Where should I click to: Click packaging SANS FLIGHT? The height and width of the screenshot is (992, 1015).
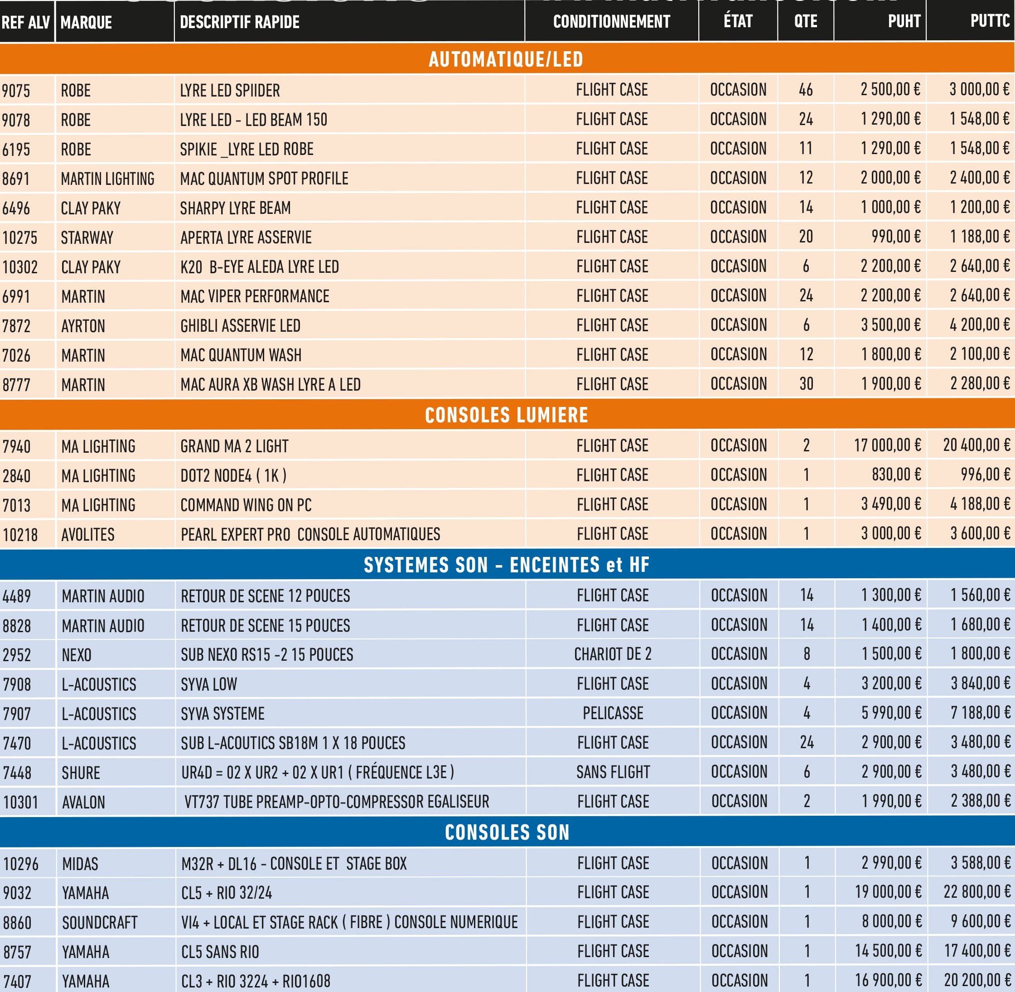point(613,772)
